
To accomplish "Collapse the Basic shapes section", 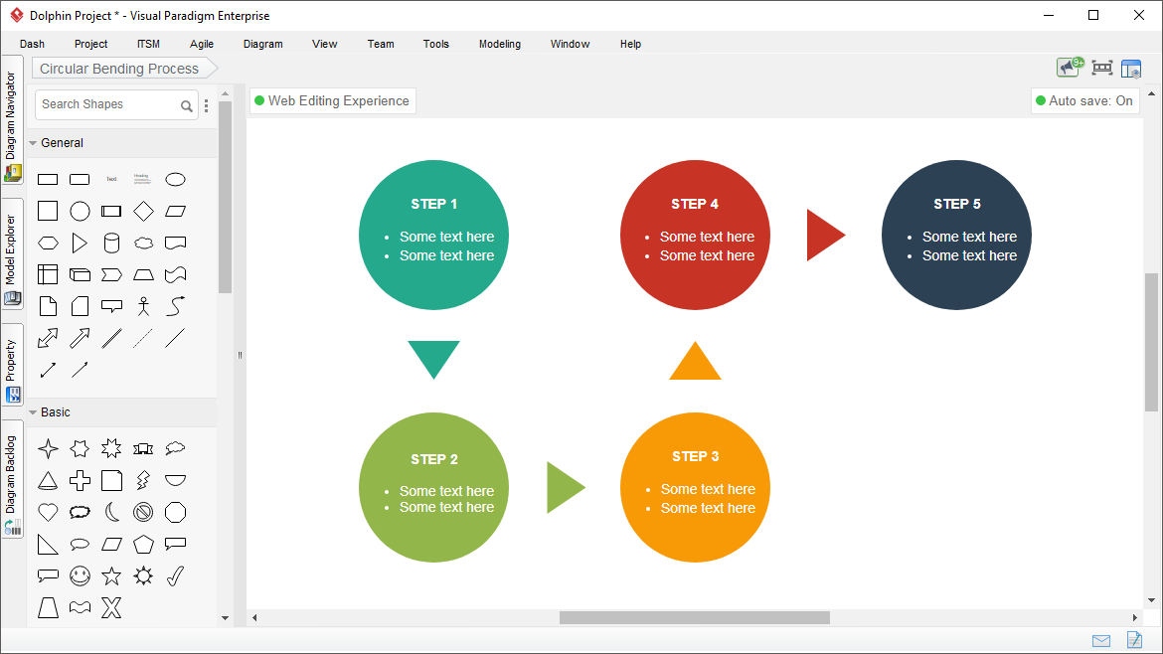I will (33, 412).
